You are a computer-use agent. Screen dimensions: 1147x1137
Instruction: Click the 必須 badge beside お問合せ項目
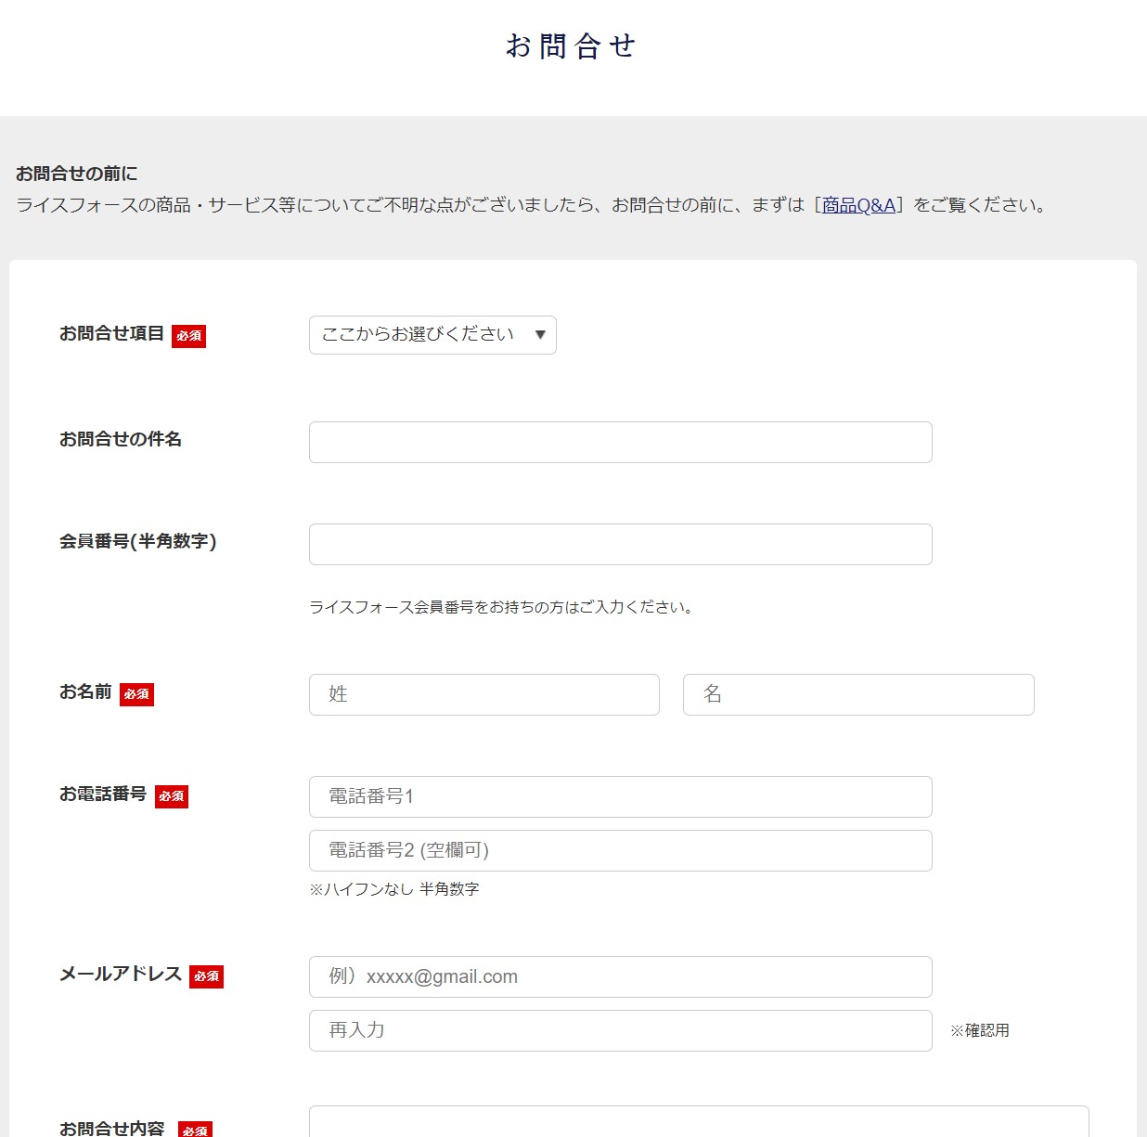(x=188, y=336)
